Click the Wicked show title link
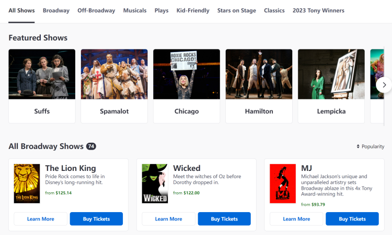The image size is (392, 235). (x=187, y=168)
